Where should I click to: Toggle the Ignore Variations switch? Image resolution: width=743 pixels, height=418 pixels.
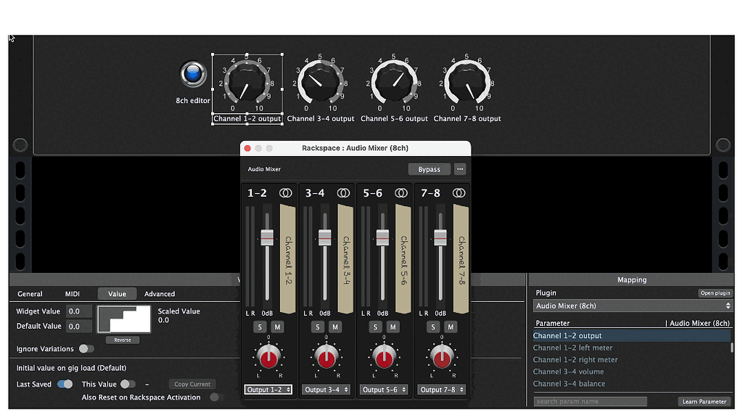tap(86, 348)
